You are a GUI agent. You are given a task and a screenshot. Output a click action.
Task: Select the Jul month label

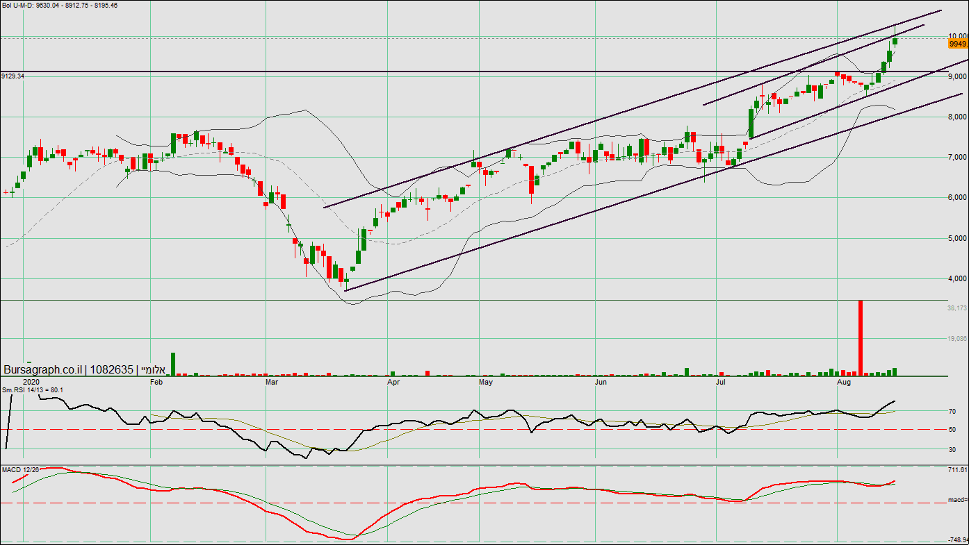tap(722, 382)
